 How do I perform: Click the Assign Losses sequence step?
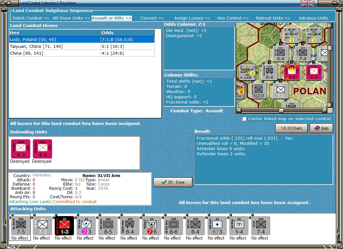[x=192, y=18]
